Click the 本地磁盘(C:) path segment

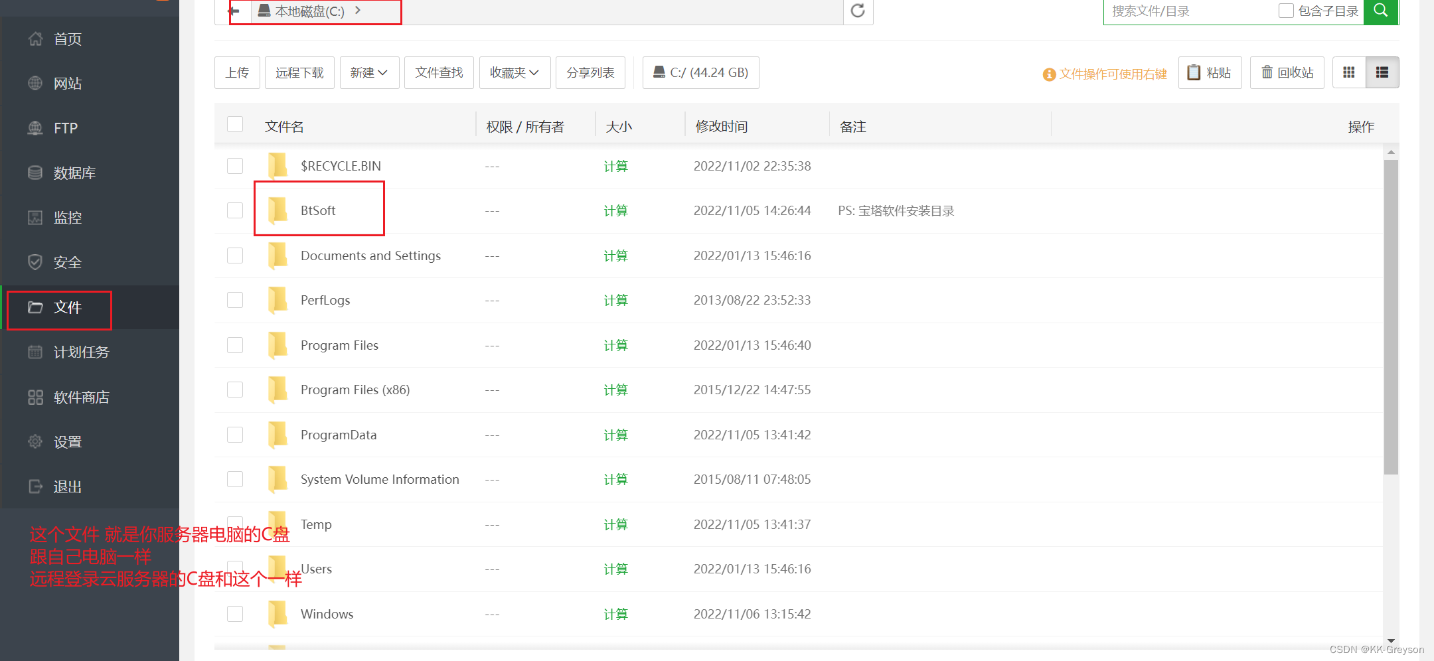pyautogui.click(x=301, y=11)
